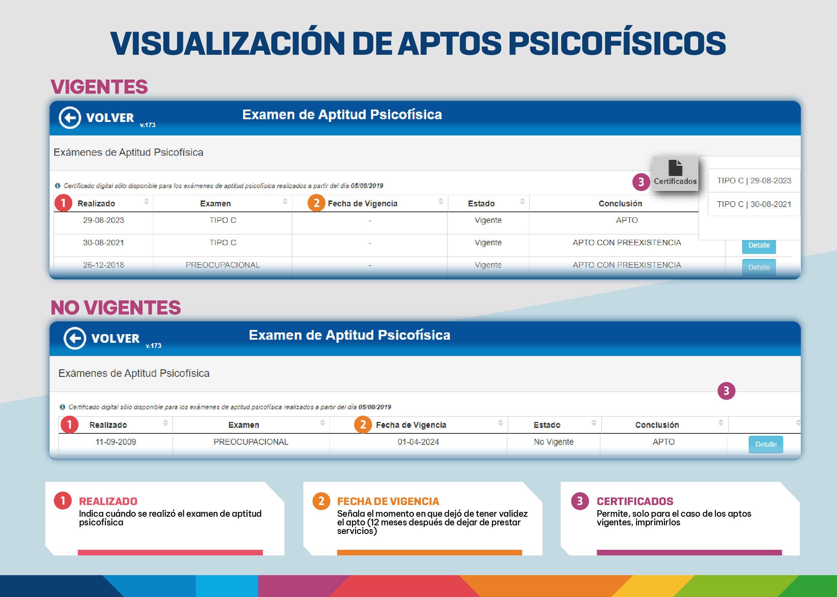
Task: Click PREOCUPACIONAL in the 26-12-2018 row
Action: coord(223,265)
